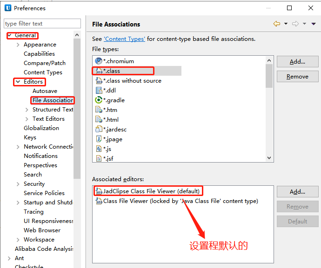Collapse the General tree node
The width and height of the screenshot is (321, 268).
pos(10,35)
